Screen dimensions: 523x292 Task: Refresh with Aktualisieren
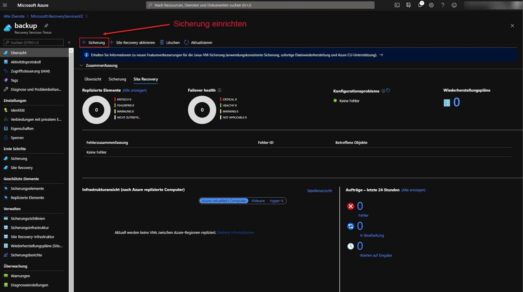pos(198,43)
